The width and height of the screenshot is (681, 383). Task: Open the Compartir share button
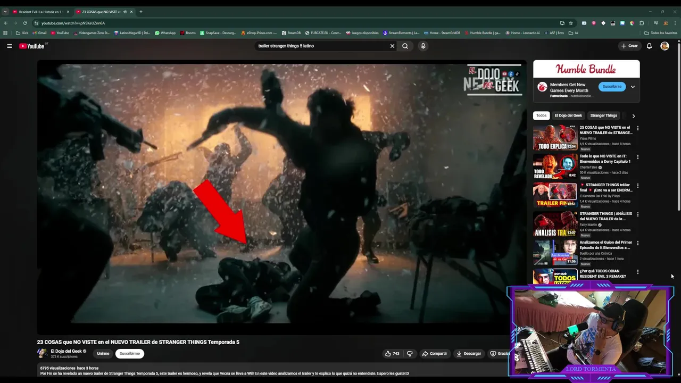click(x=435, y=353)
